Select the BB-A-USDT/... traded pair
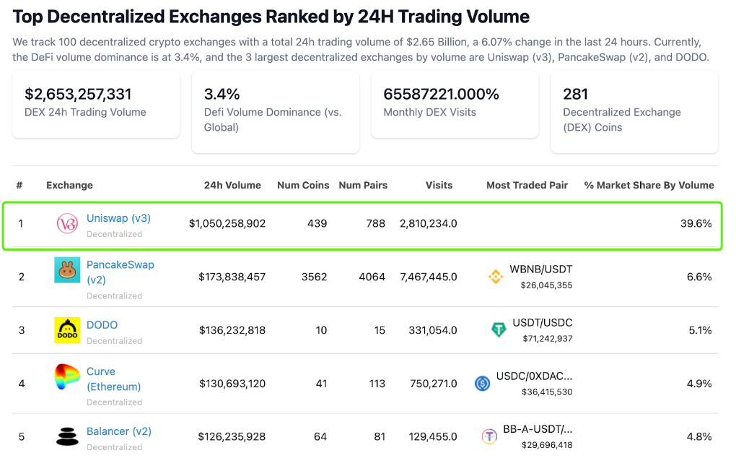The height and width of the screenshot is (458, 736). point(538,429)
